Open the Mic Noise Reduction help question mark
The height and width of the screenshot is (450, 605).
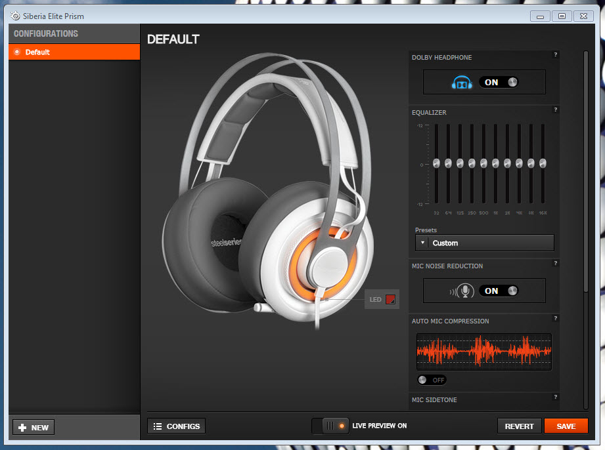[x=555, y=263]
